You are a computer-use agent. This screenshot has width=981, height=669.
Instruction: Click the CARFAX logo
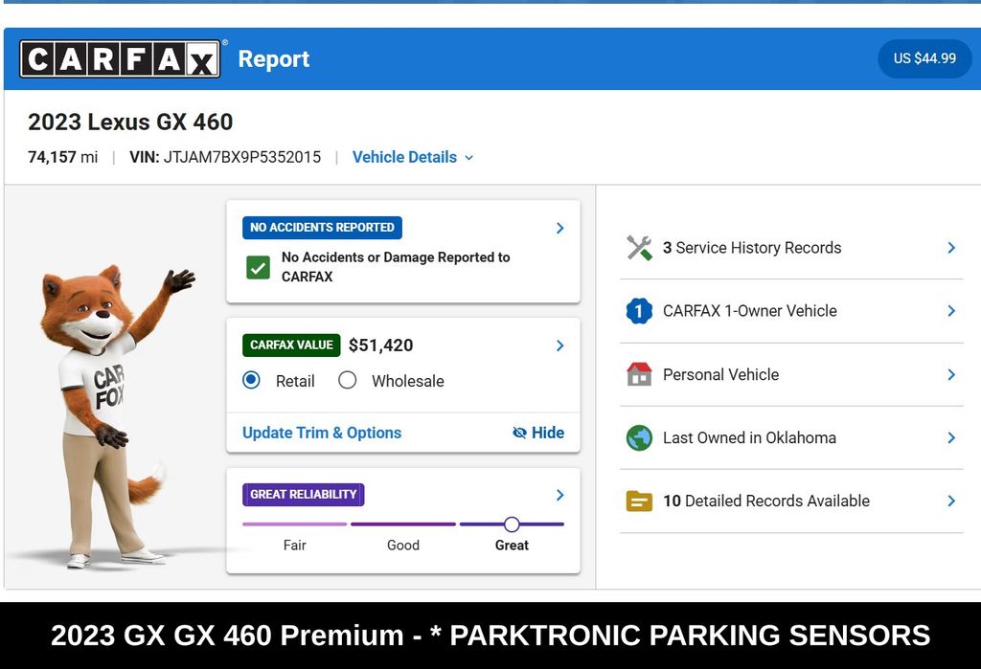120,58
